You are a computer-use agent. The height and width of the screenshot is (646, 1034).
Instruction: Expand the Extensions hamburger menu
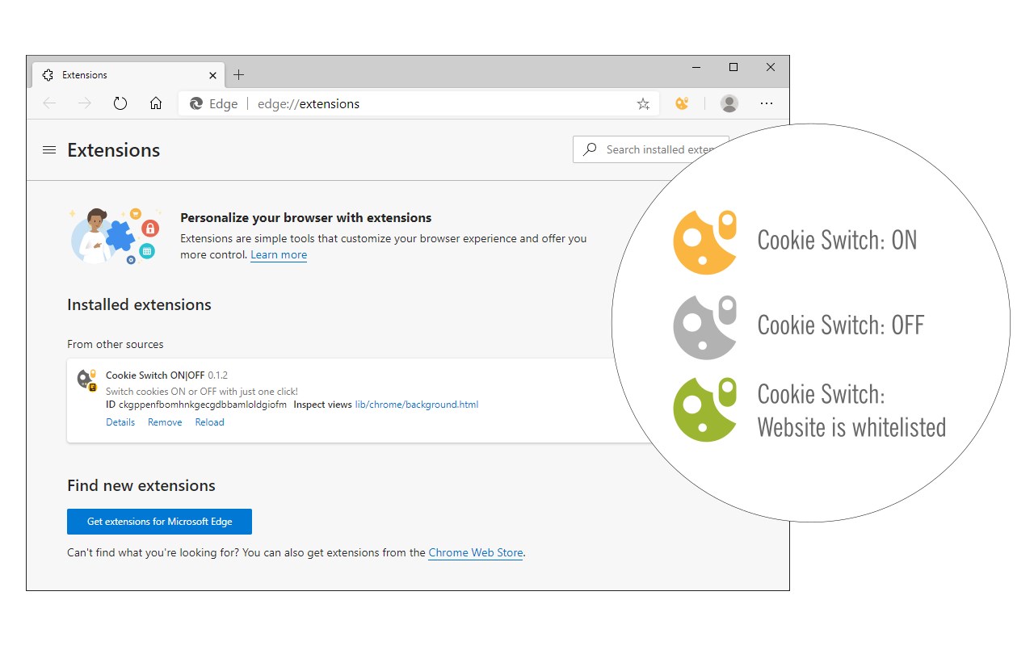[x=49, y=150]
